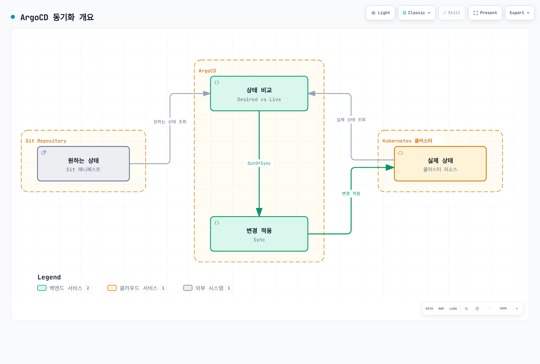Switch to LENS mode
Image resolution: width=540 pixels, height=364 pixels.
click(x=453, y=309)
